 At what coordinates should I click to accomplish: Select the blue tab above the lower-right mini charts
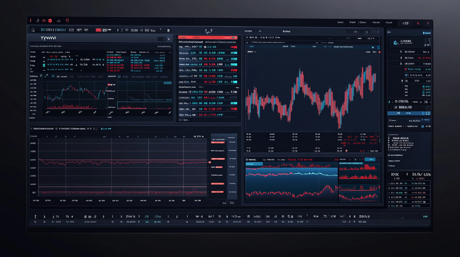pos(369,159)
